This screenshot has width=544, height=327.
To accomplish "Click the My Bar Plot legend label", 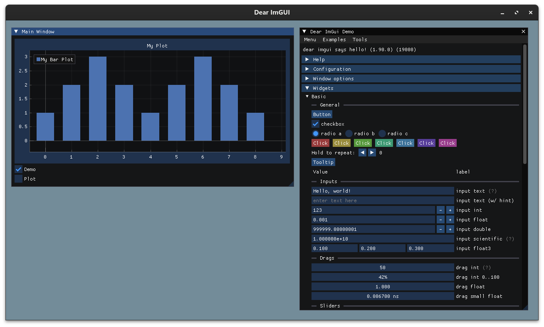I will click(57, 59).
